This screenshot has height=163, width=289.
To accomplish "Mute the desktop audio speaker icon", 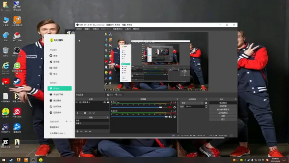I will click(170, 117).
